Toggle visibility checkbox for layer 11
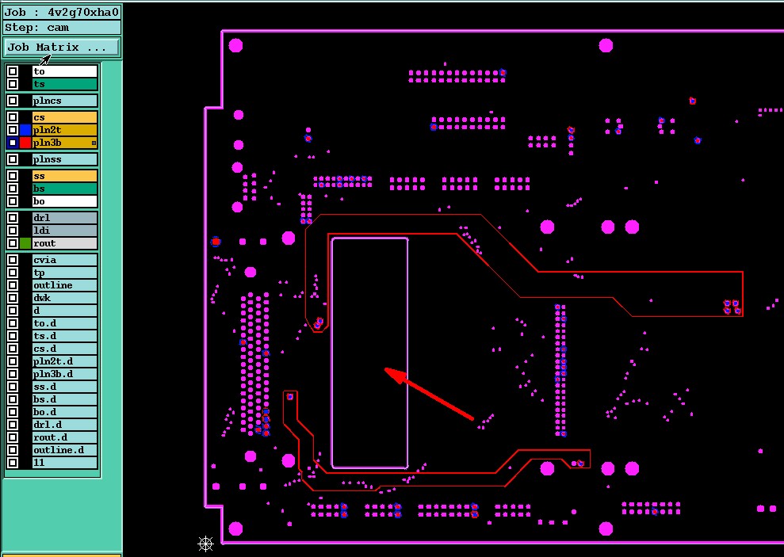 coord(13,463)
